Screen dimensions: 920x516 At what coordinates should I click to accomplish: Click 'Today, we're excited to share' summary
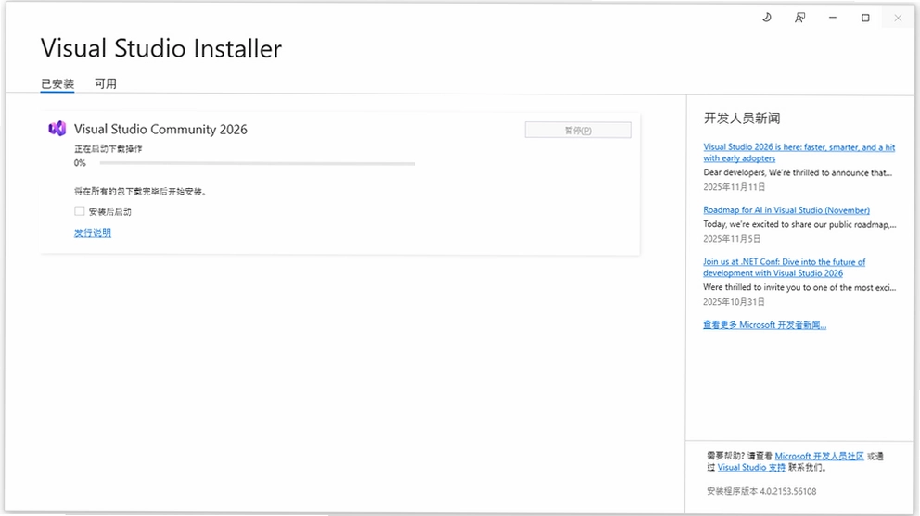coord(799,224)
